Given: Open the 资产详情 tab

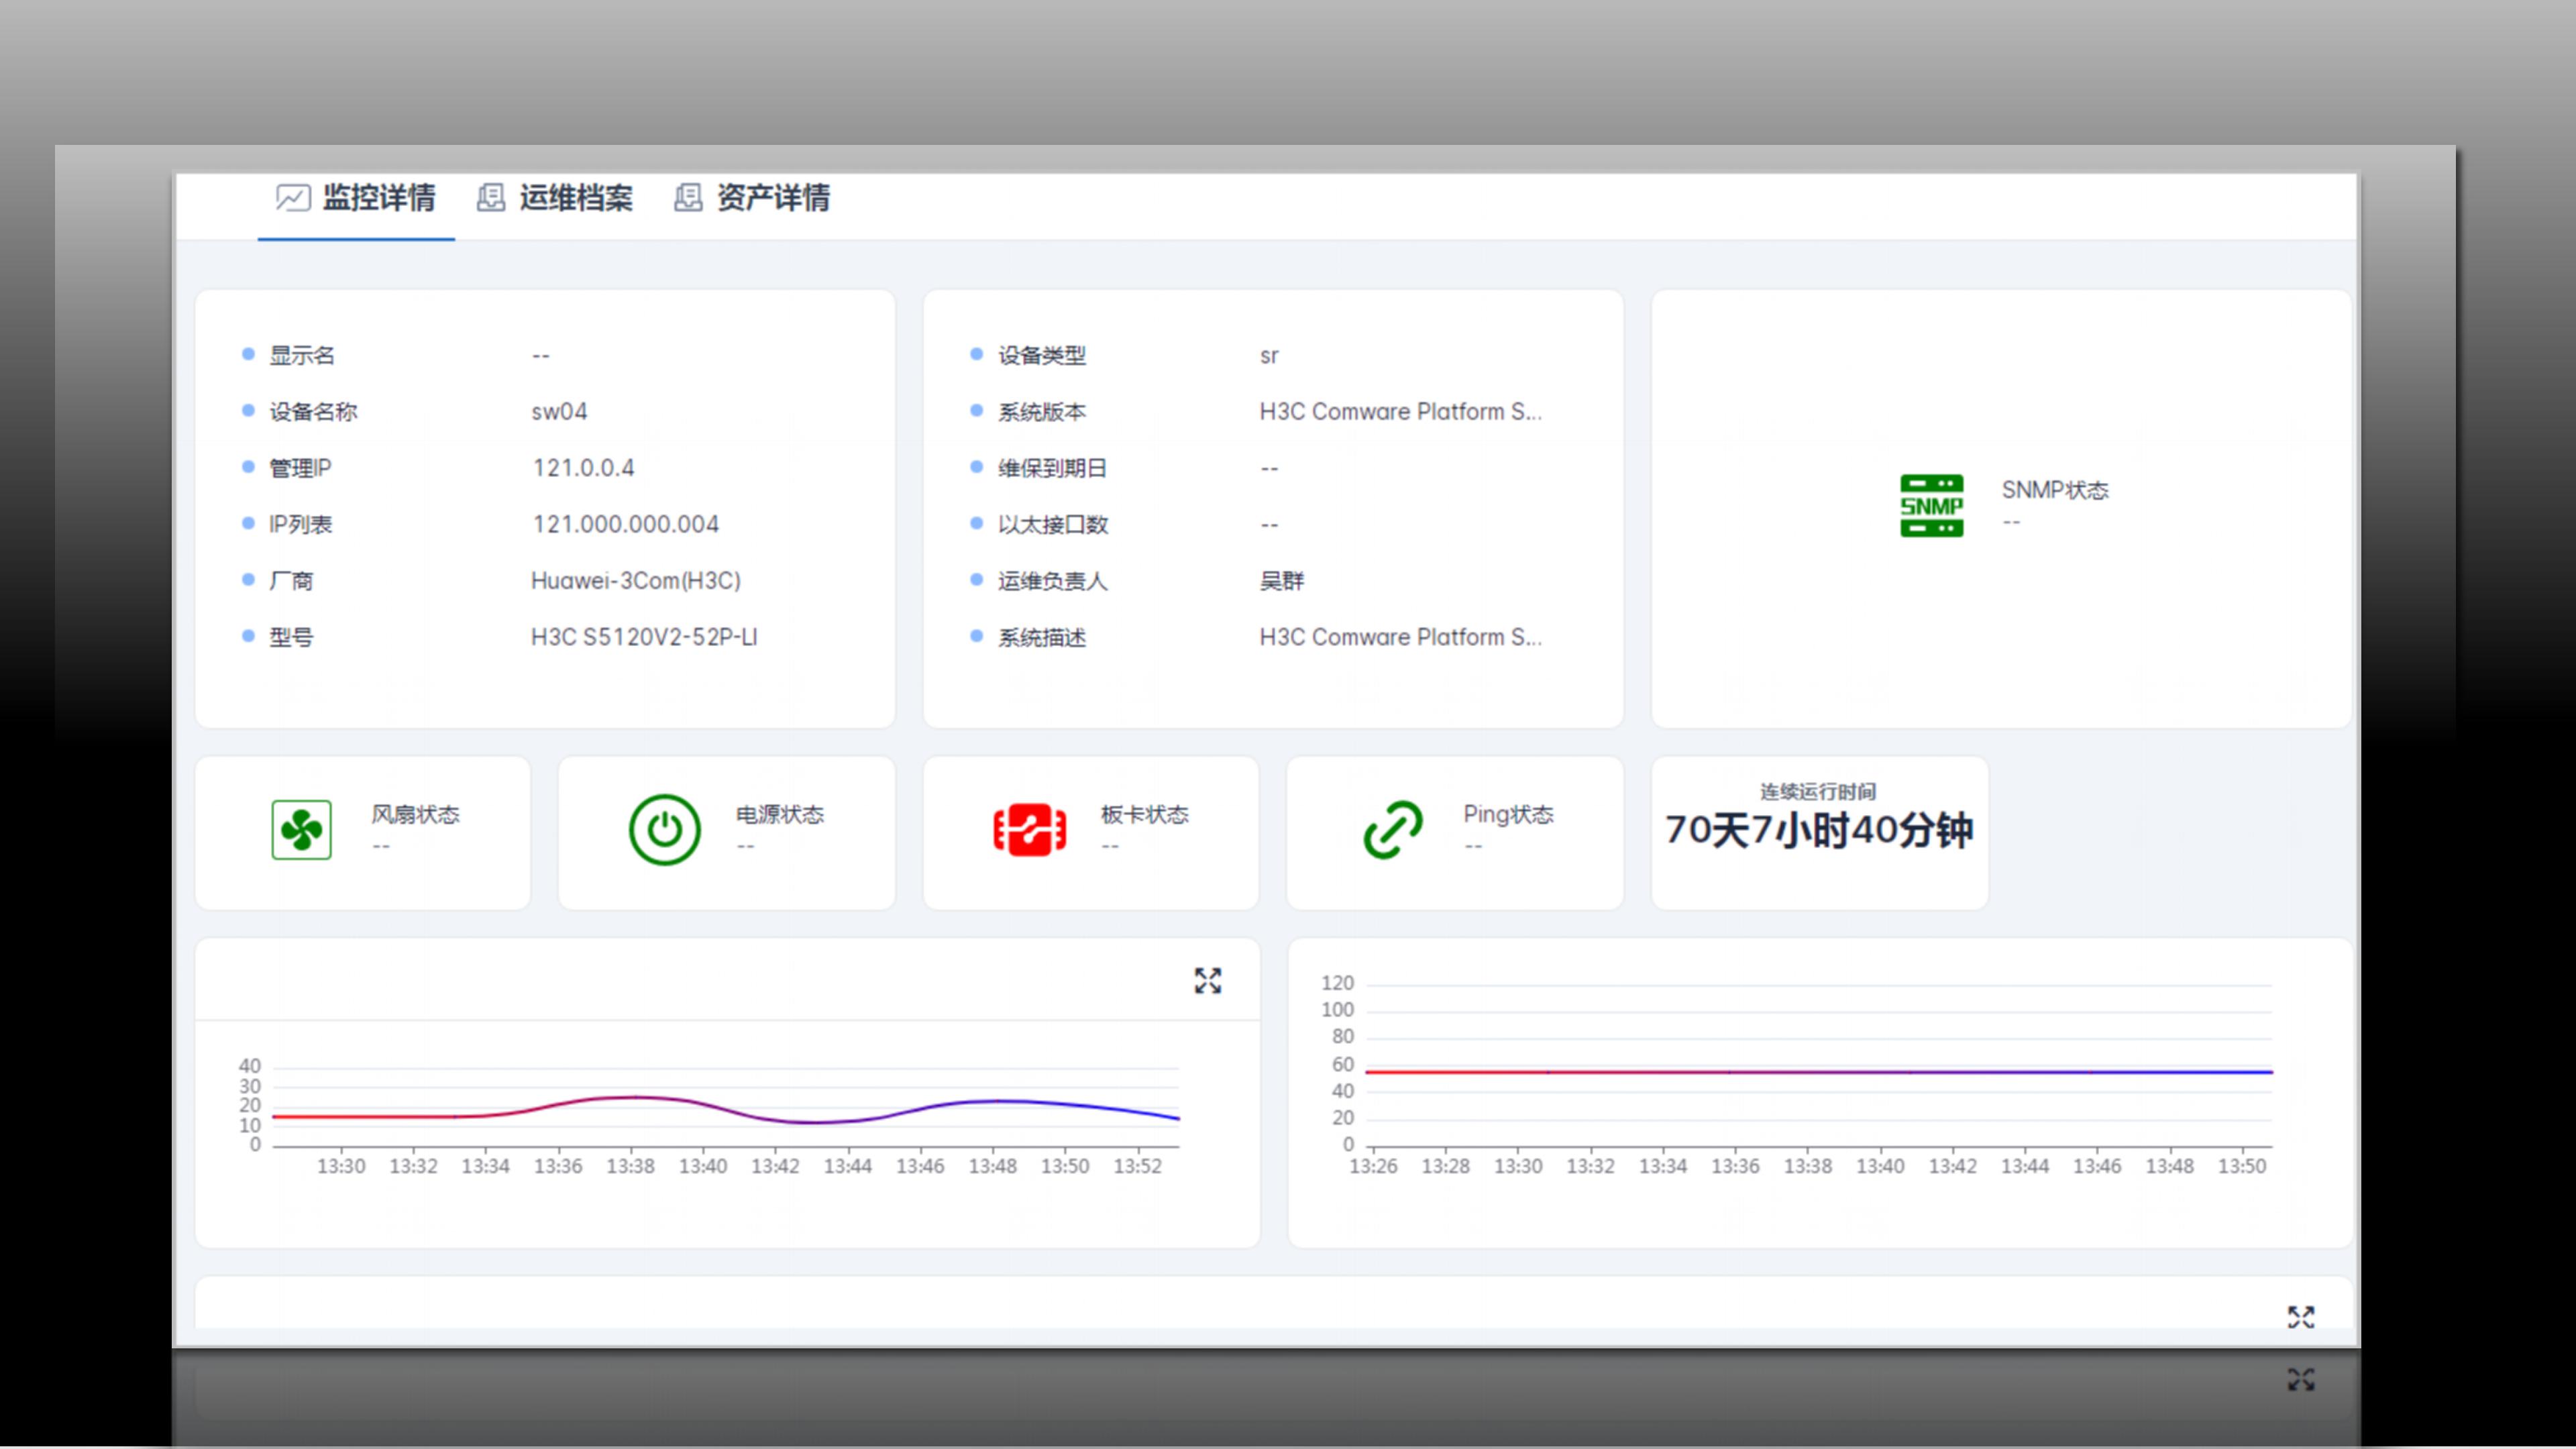Looking at the screenshot, I should coord(772,199).
